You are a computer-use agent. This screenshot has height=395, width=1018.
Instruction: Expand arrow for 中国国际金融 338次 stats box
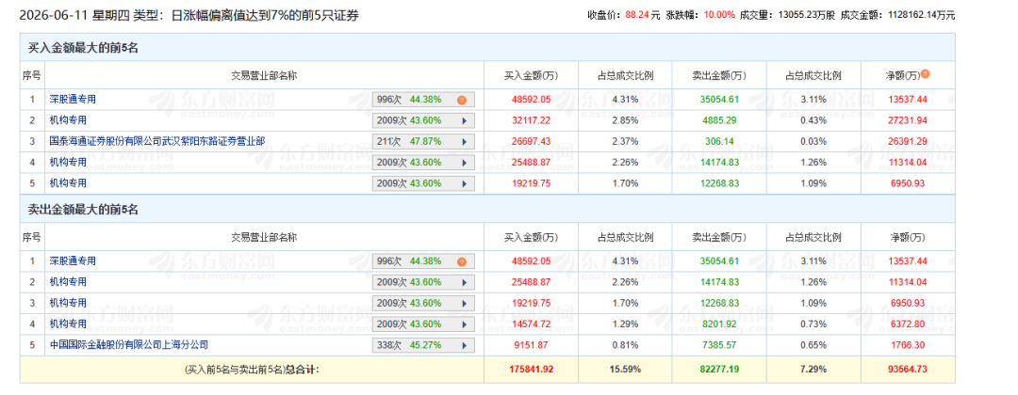click(464, 345)
